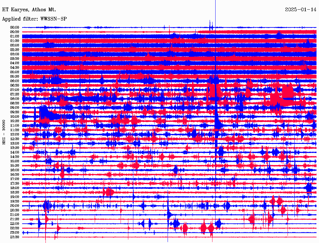This screenshot has width=319, height=243.
Task: Select the 11:30 time label
Action: click(x=15, y=130)
